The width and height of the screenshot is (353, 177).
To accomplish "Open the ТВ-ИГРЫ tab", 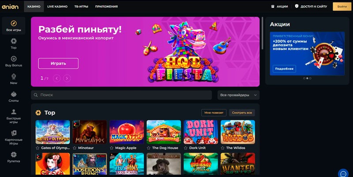I will click(x=81, y=7).
